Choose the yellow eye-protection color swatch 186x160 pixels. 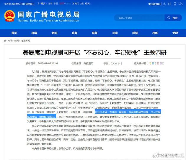click(x=150, y=63)
